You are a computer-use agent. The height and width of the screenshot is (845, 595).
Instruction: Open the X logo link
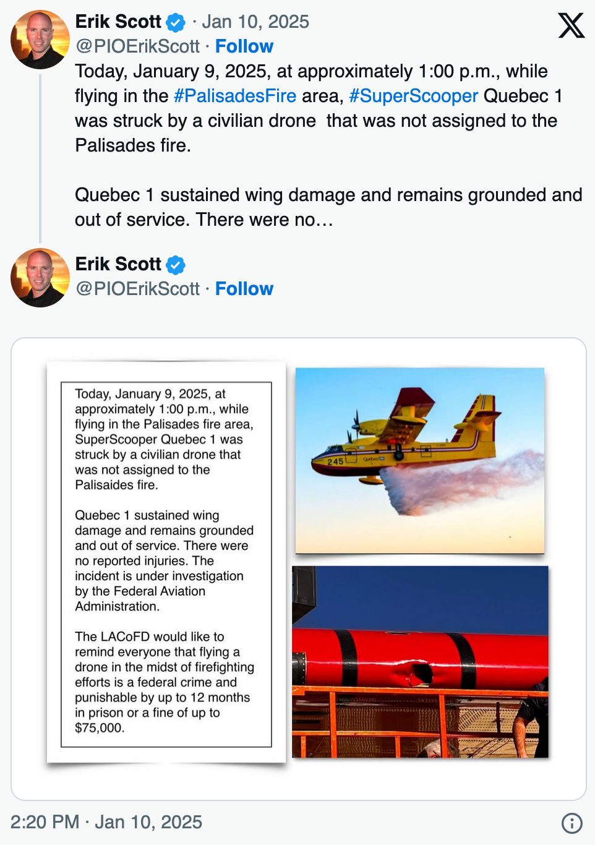571,25
